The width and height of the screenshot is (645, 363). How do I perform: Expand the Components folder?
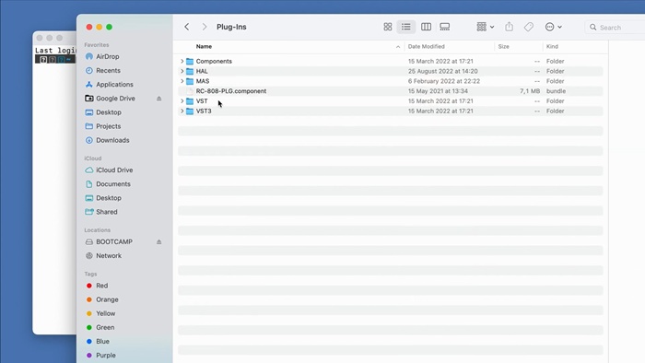tap(182, 61)
